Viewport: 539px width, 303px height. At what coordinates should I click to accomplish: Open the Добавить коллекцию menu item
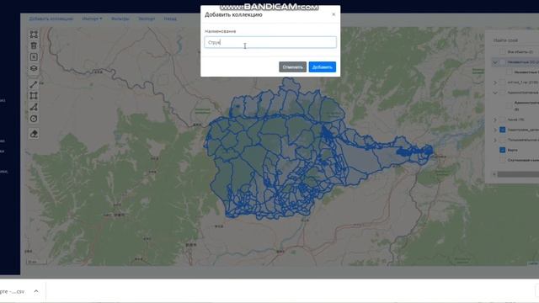51,19
